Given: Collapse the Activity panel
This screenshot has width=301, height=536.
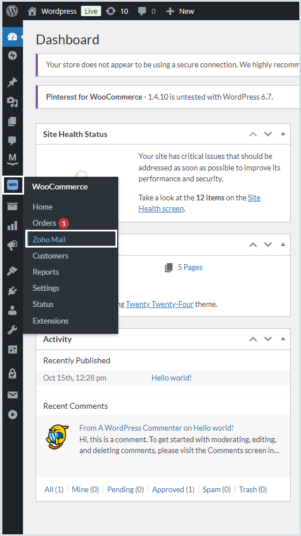Looking at the screenshot, I should coord(283,339).
